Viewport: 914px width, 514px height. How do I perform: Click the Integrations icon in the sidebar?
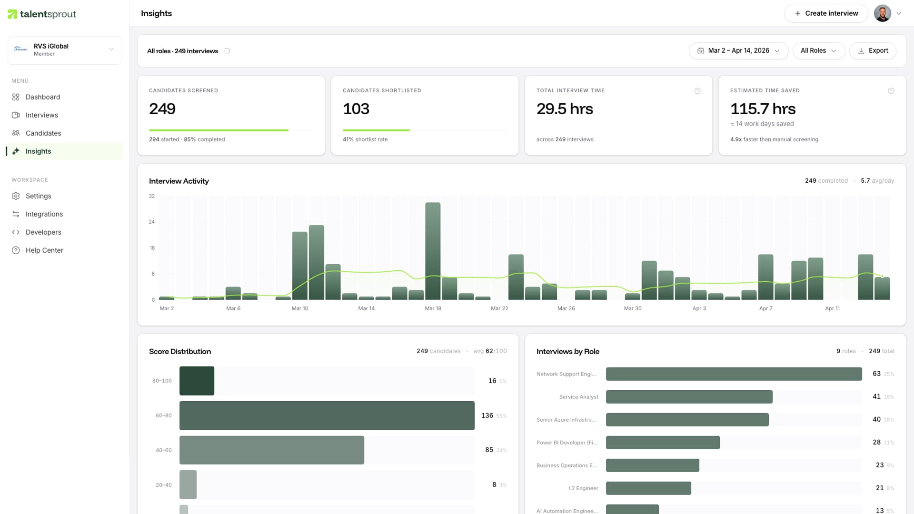[x=16, y=214]
